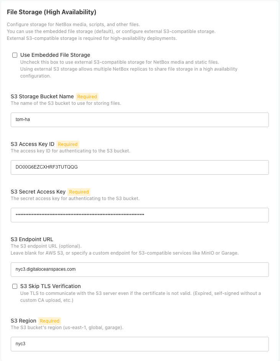Click the 'Use Embedded File Storage' label text
This screenshot has height=361, width=280.
(55, 55)
